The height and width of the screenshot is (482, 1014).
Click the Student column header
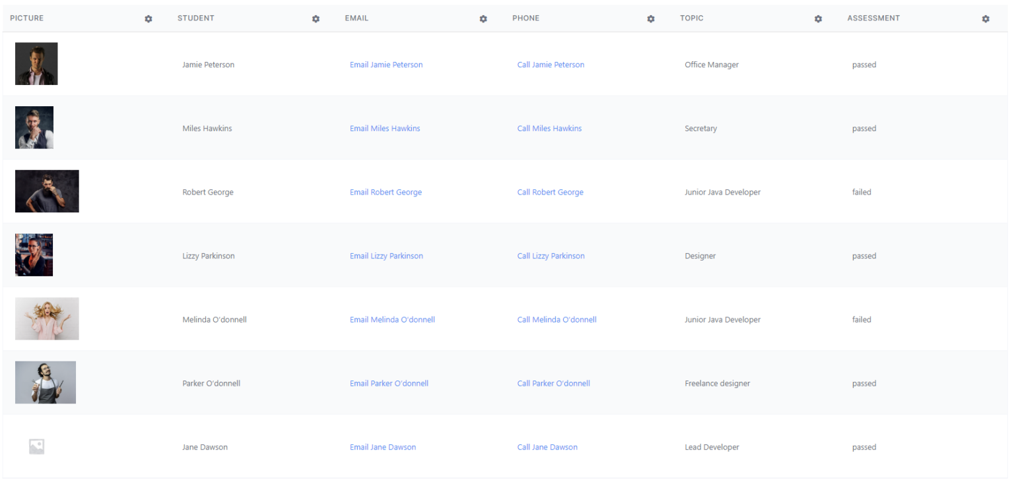point(195,18)
